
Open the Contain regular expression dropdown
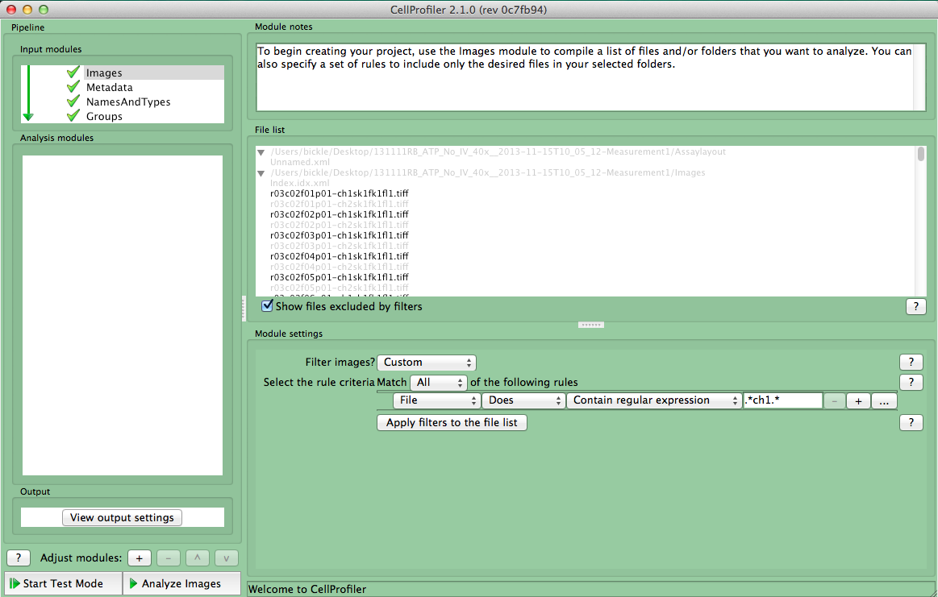(x=654, y=400)
